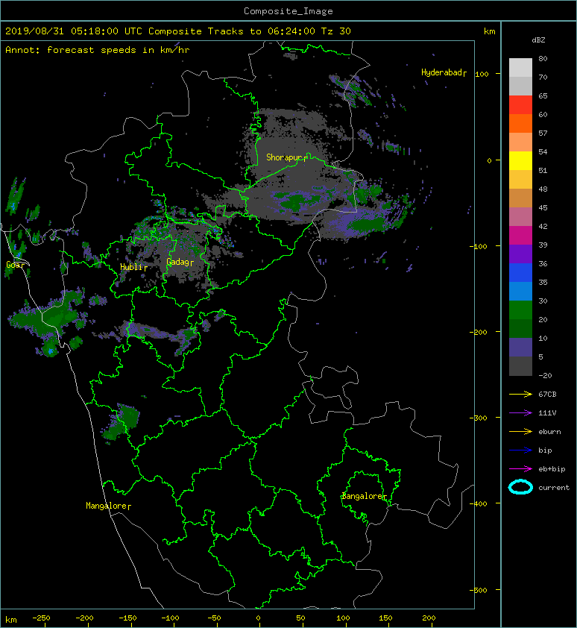Click the 65 value on dBZ scale
Image resolution: width=577 pixels, height=628 pixels.
[543, 95]
